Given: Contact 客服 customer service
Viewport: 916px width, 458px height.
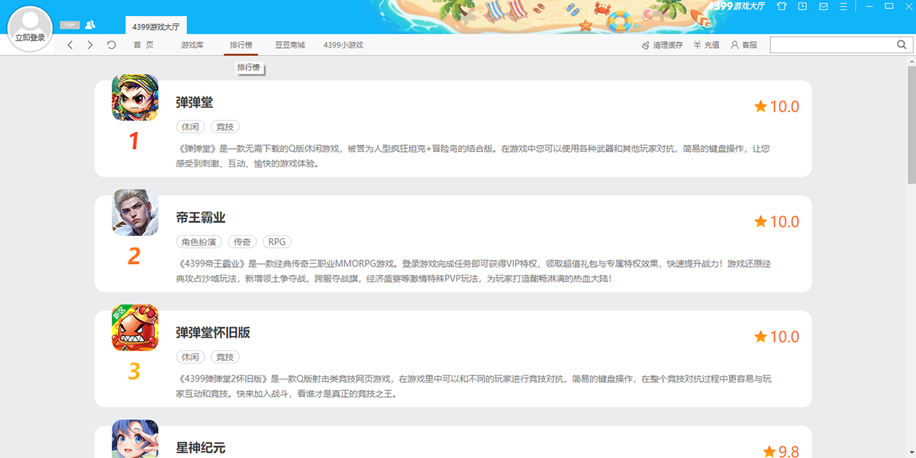Looking at the screenshot, I should [743, 45].
